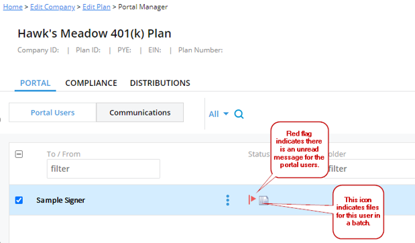Click the Plan Number label
This screenshot has height=243, width=415.
(x=200, y=50)
